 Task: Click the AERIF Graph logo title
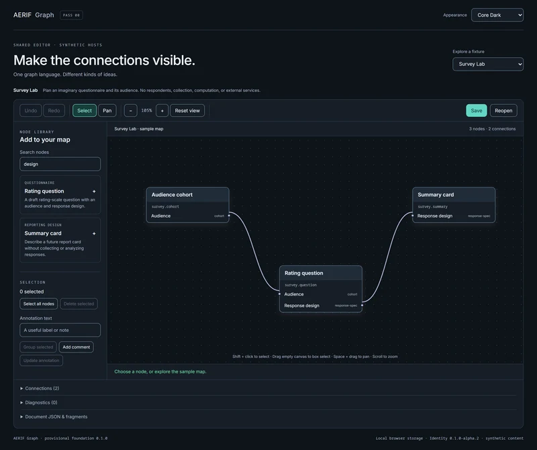click(34, 15)
